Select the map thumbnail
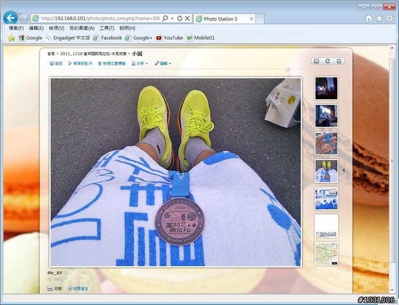This screenshot has height=305, width=399. pyautogui.click(x=326, y=254)
